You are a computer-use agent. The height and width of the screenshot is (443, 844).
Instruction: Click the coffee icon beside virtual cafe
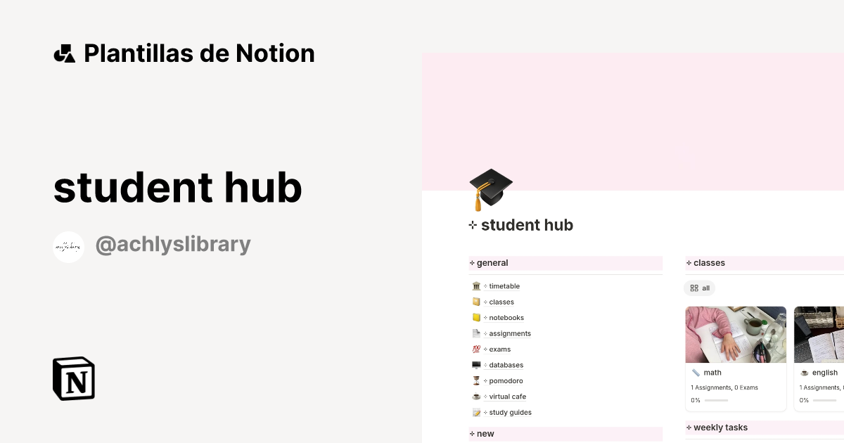(477, 396)
